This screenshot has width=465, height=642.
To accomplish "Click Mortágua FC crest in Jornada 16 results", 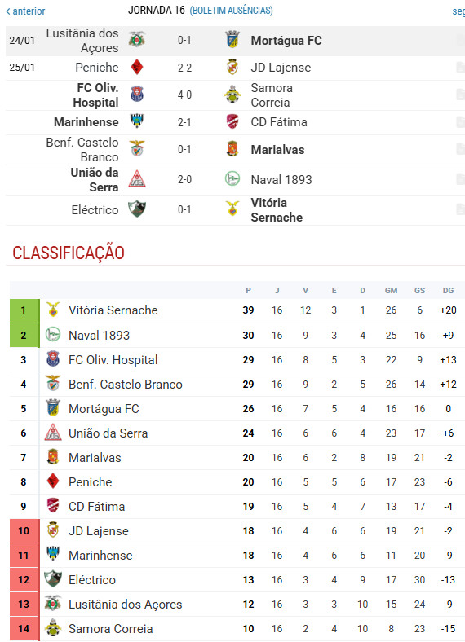I will (232, 40).
